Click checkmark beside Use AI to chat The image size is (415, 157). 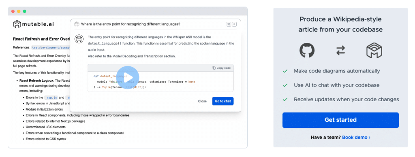coord(285,85)
